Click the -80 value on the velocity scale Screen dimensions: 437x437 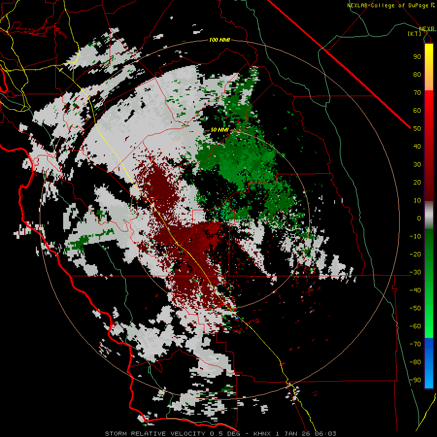(415, 362)
